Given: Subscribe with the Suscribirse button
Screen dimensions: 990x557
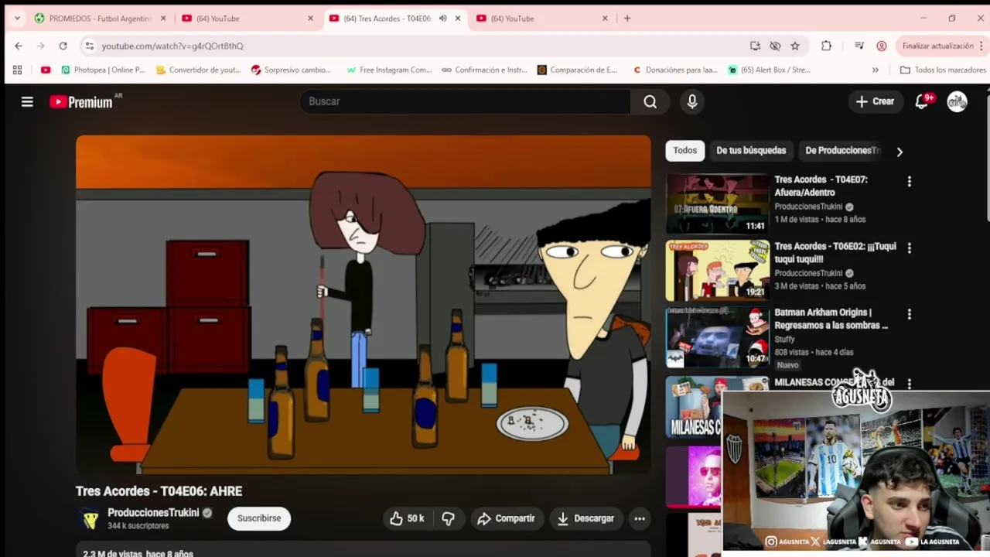Looking at the screenshot, I should click(259, 518).
